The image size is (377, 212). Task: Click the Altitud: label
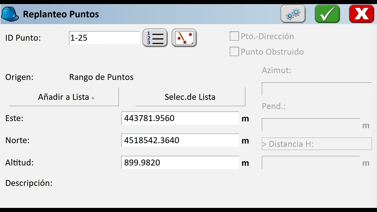coord(19,163)
